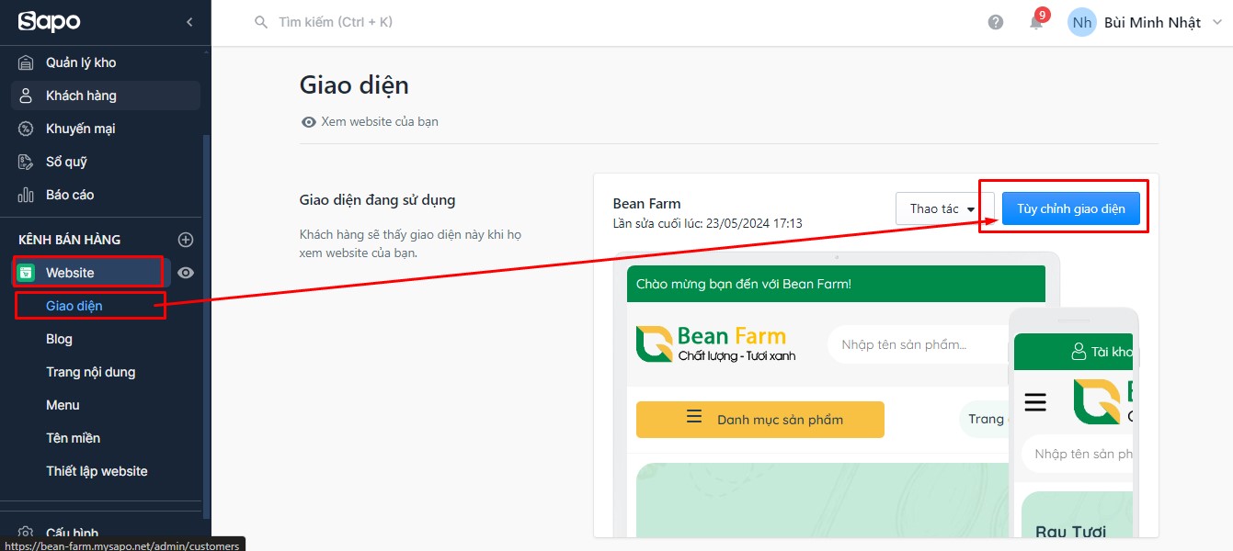
Task: Click the person icon beside Khách hàng
Action: 27,96
